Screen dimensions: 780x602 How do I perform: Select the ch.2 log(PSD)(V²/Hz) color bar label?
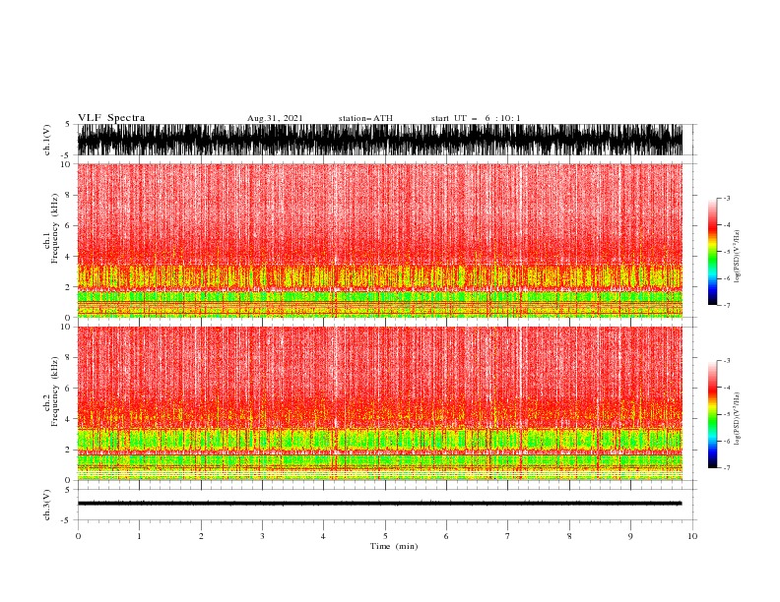(737, 419)
